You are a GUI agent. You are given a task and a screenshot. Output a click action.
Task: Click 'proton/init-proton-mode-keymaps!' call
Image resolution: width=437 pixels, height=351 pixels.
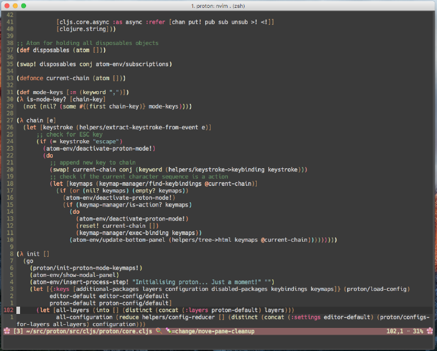86,268
